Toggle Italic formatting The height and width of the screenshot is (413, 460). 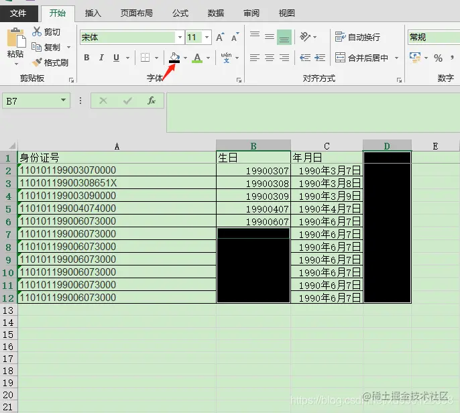(101, 58)
